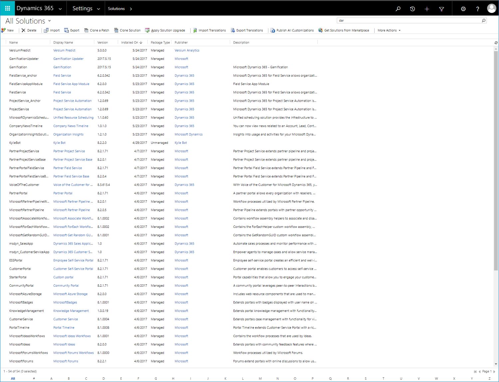This screenshot has height=382, width=499.
Task: Open the Kylie Bot display name link
Action: pos(60,143)
